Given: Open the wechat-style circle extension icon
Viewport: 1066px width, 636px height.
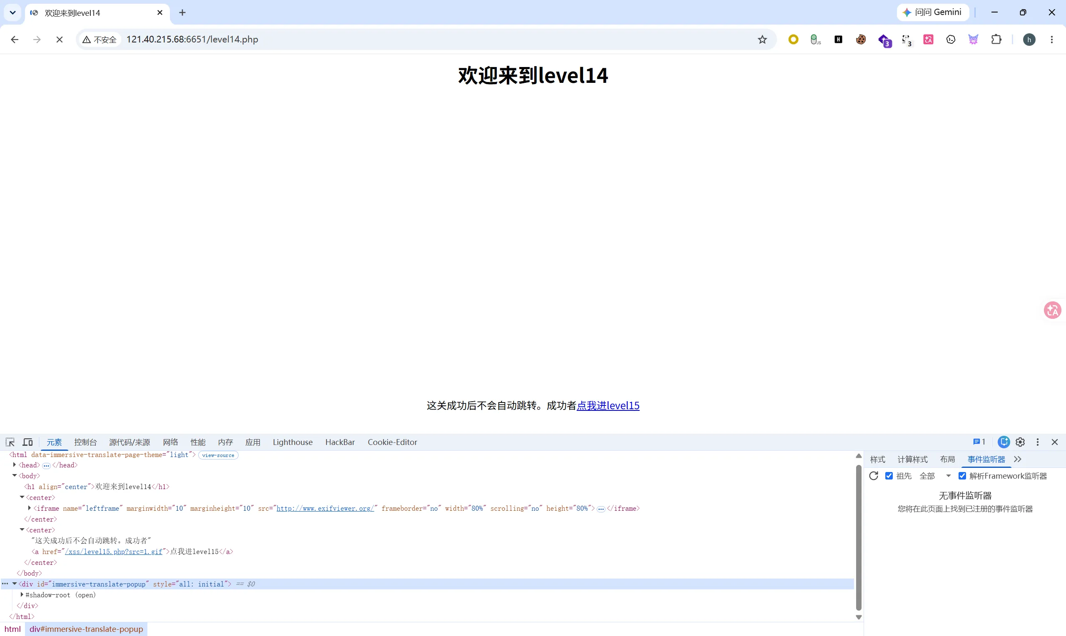Looking at the screenshot, I should tap(951, 40).
